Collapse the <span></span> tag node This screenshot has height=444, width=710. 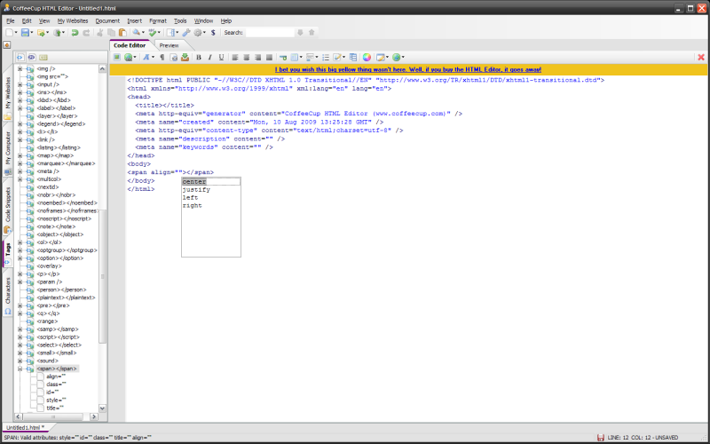click(x=20, y=369)
